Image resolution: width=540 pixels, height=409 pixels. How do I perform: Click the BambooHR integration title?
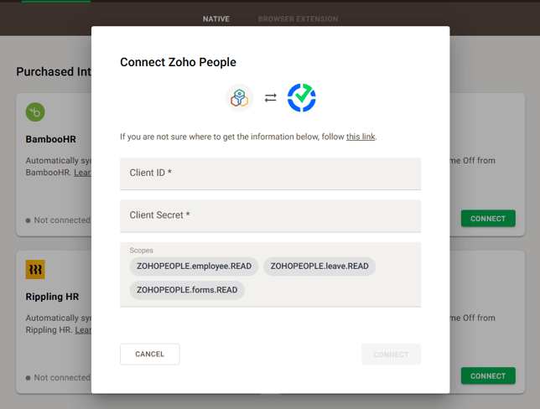click(51, 140)
